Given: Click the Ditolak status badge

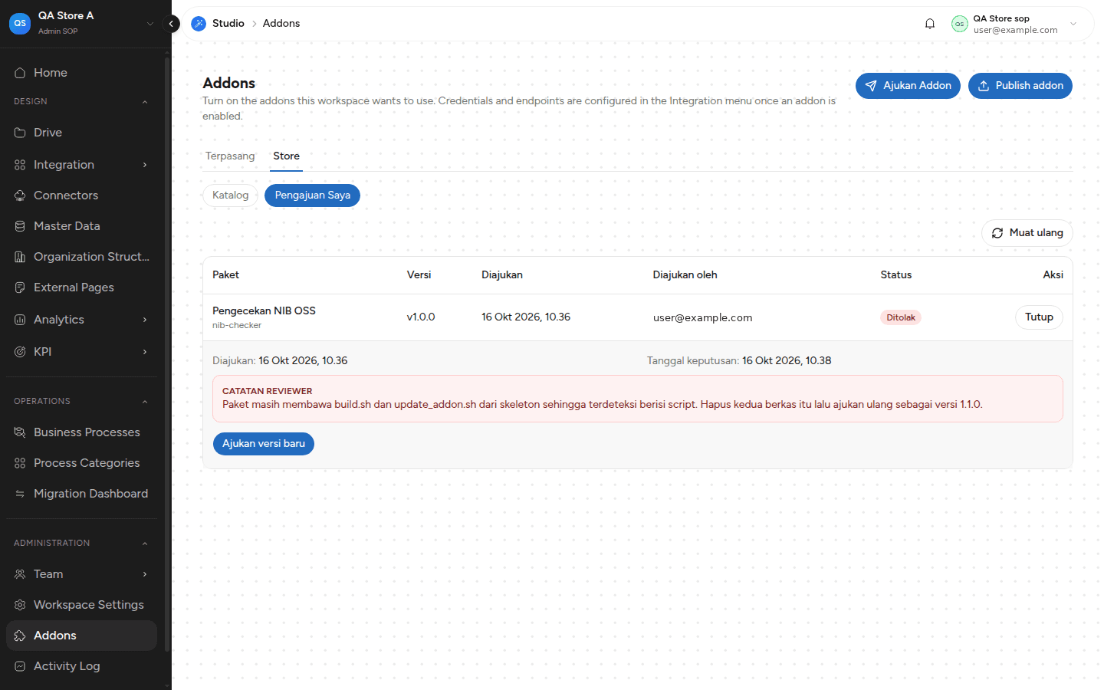Looking at the screenshot, I should pos(901,317).
